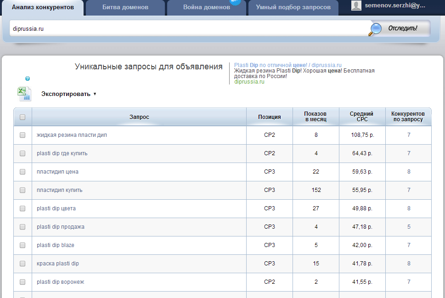445x298 pixels.
Task: Check the box for plasti dip где купить
Action: coord(23,153)
